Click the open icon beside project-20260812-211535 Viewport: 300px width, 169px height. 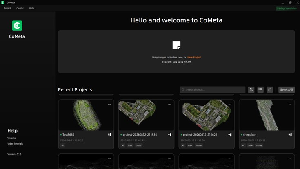pyautogui.click(x=170, y=135)
